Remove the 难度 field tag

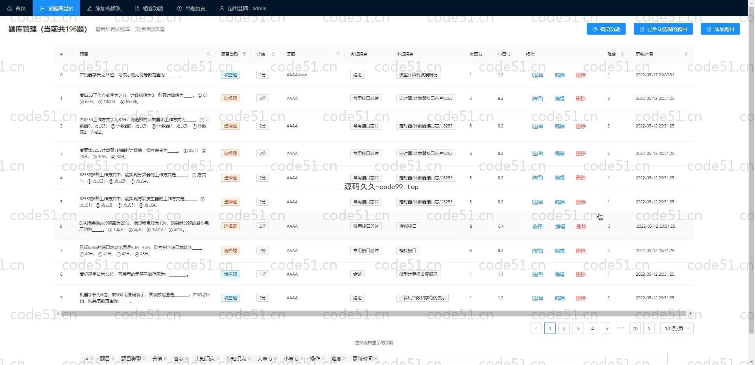coord(344,359)
